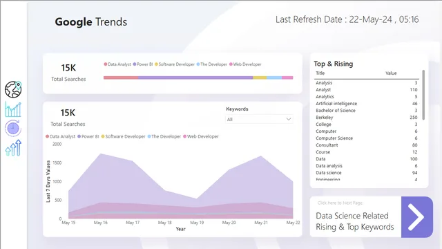Screen dimensions: 442x249
Task: Sort by Title column header
Action: point(320,73)
